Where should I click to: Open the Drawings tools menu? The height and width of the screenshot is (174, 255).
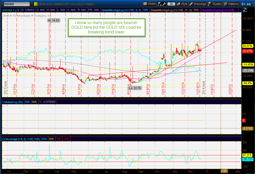[198, 4]
